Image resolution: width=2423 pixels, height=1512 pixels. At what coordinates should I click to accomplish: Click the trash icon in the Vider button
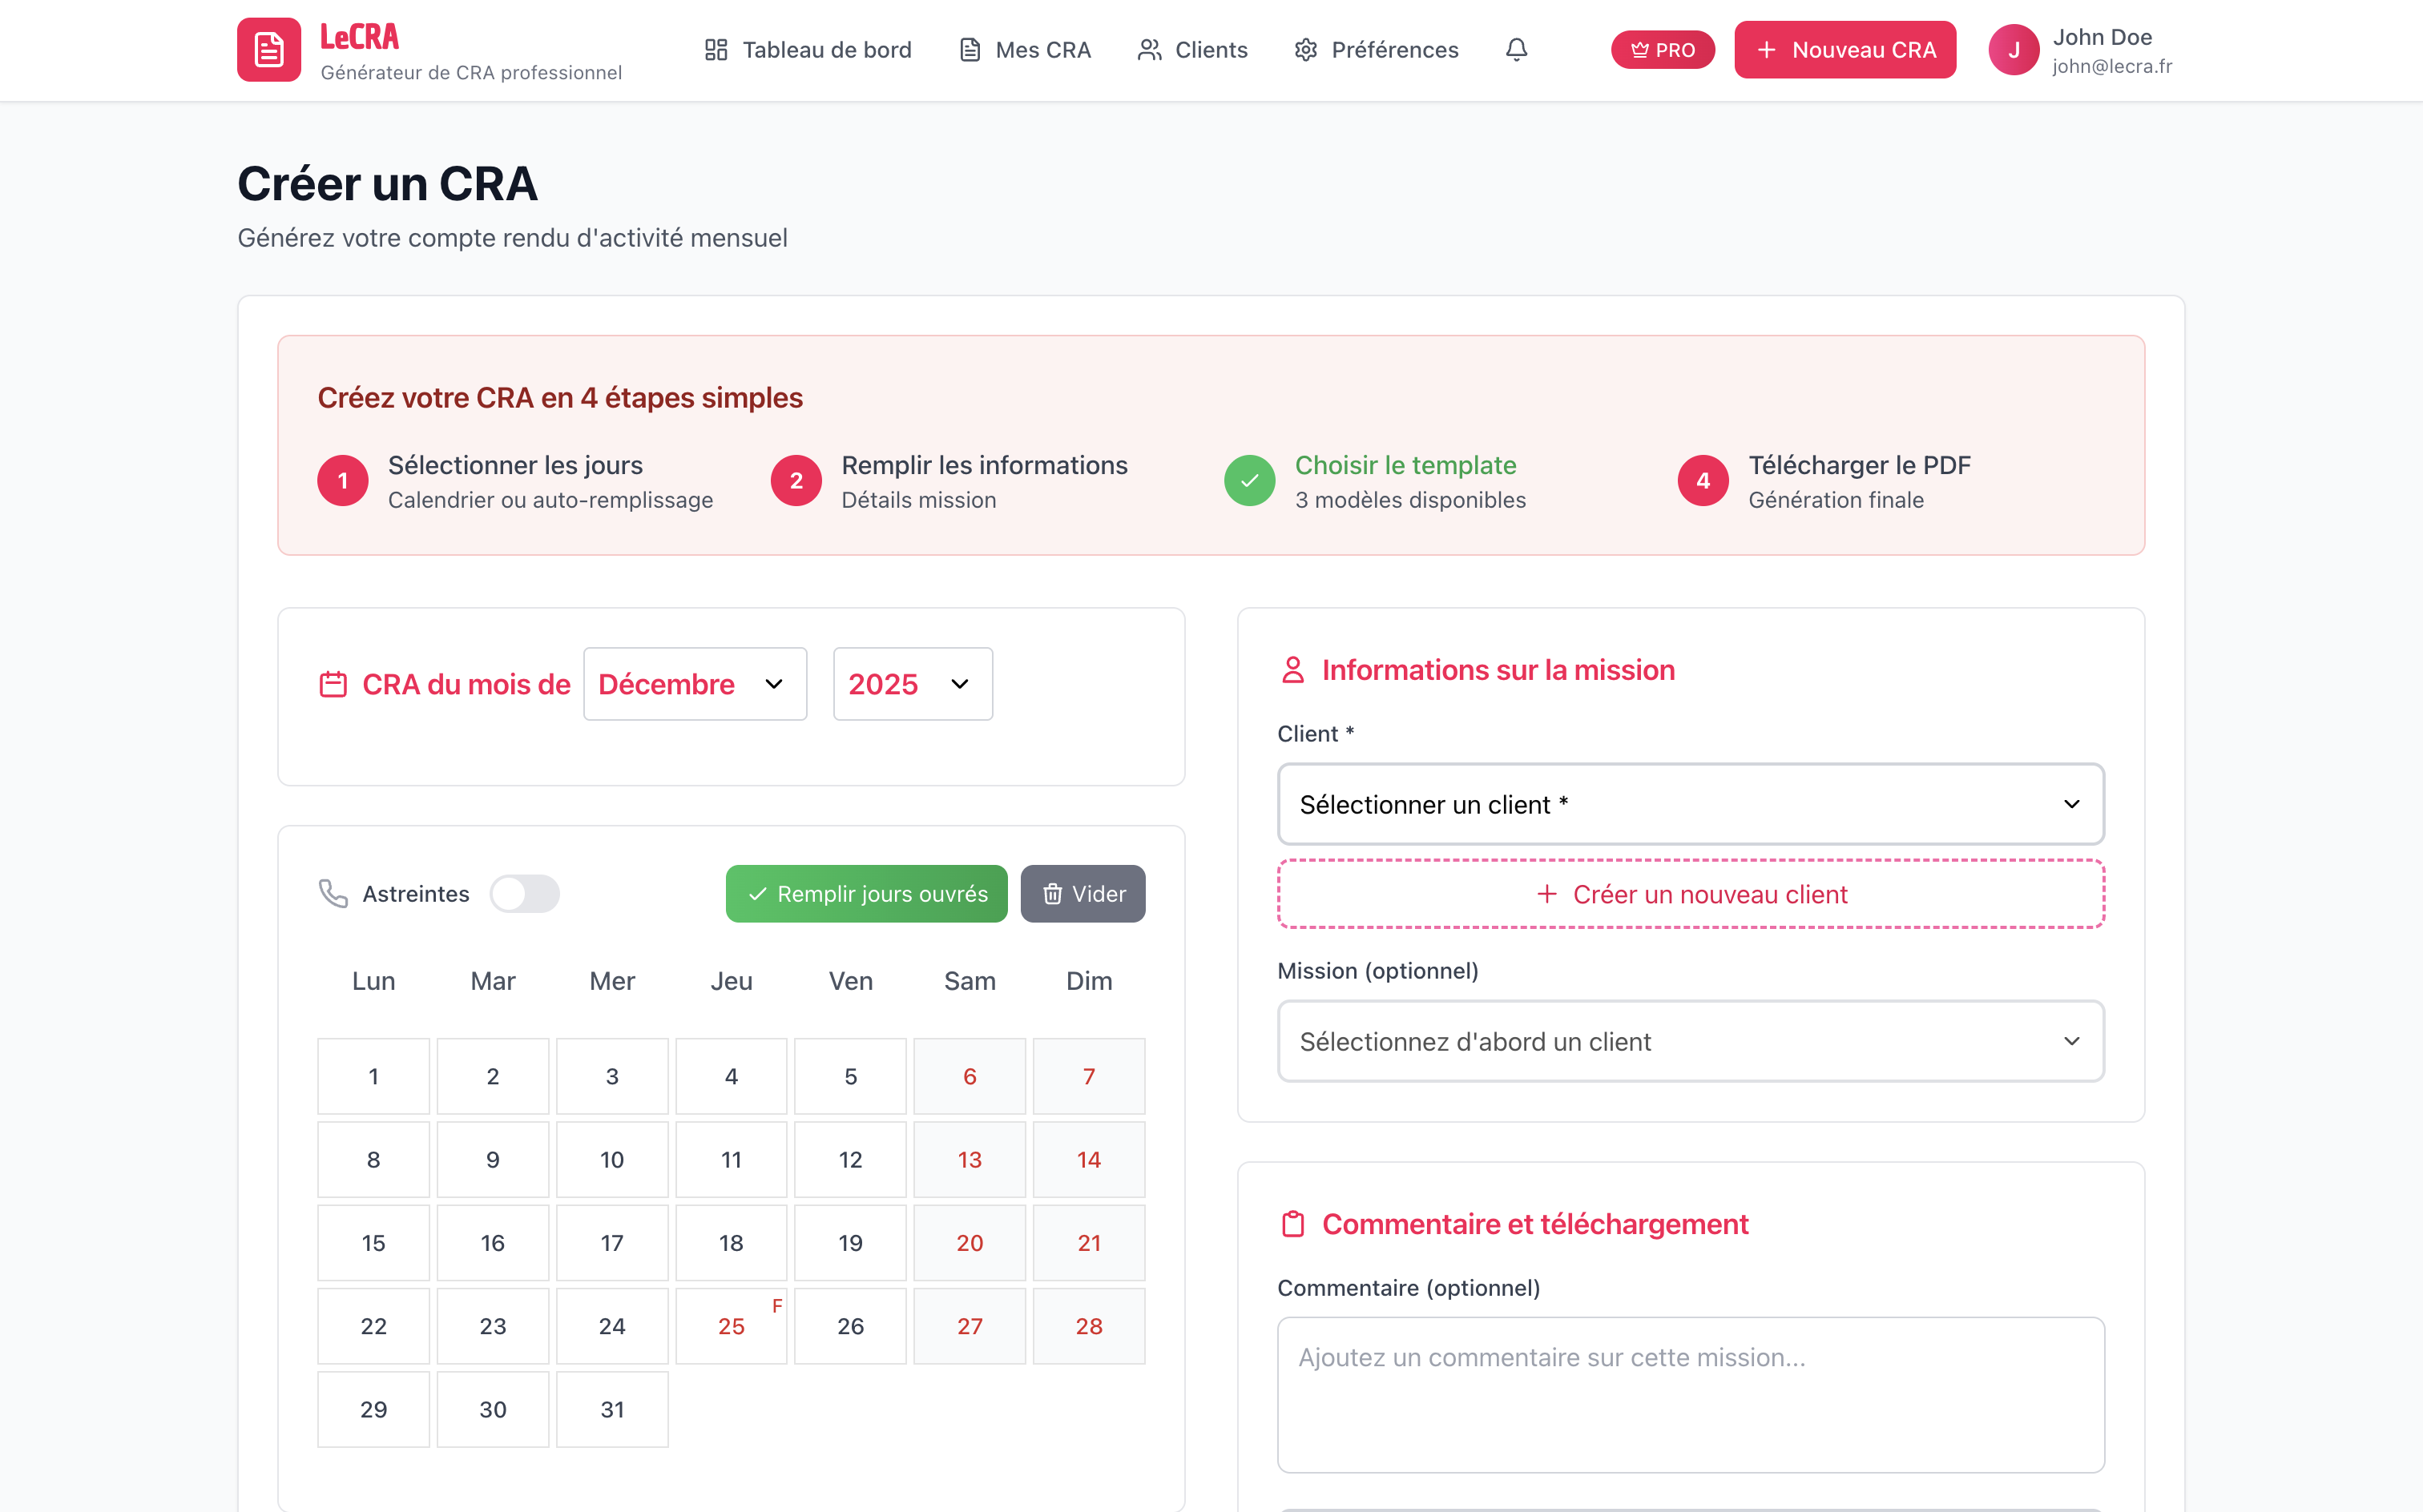1054,893
